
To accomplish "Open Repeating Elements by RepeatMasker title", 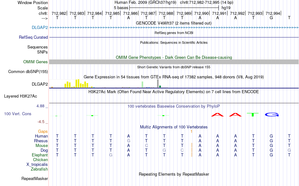I will (x=174, y=174).
